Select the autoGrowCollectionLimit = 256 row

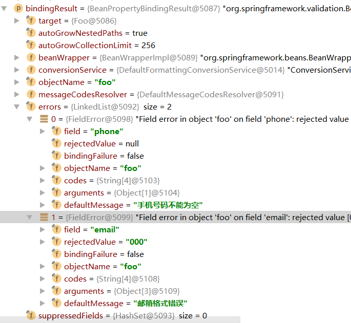click(x=175, y=46)
